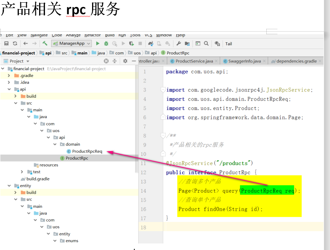Collapse all in the Project panel

tap(115, 61)
